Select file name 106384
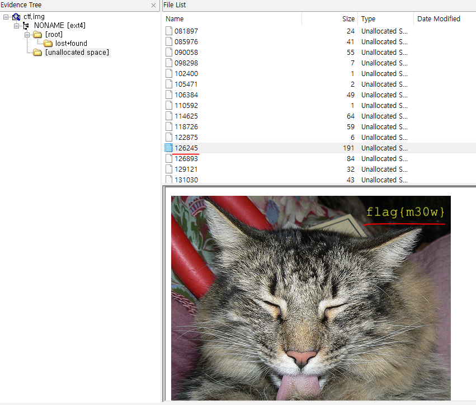 (186, 95)
